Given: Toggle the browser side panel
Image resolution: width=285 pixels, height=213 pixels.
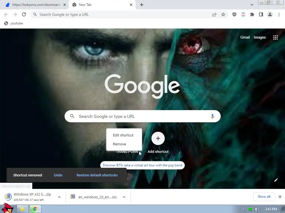Looking at the screenshot, I should pyautogui.click(x=261, y=14).
